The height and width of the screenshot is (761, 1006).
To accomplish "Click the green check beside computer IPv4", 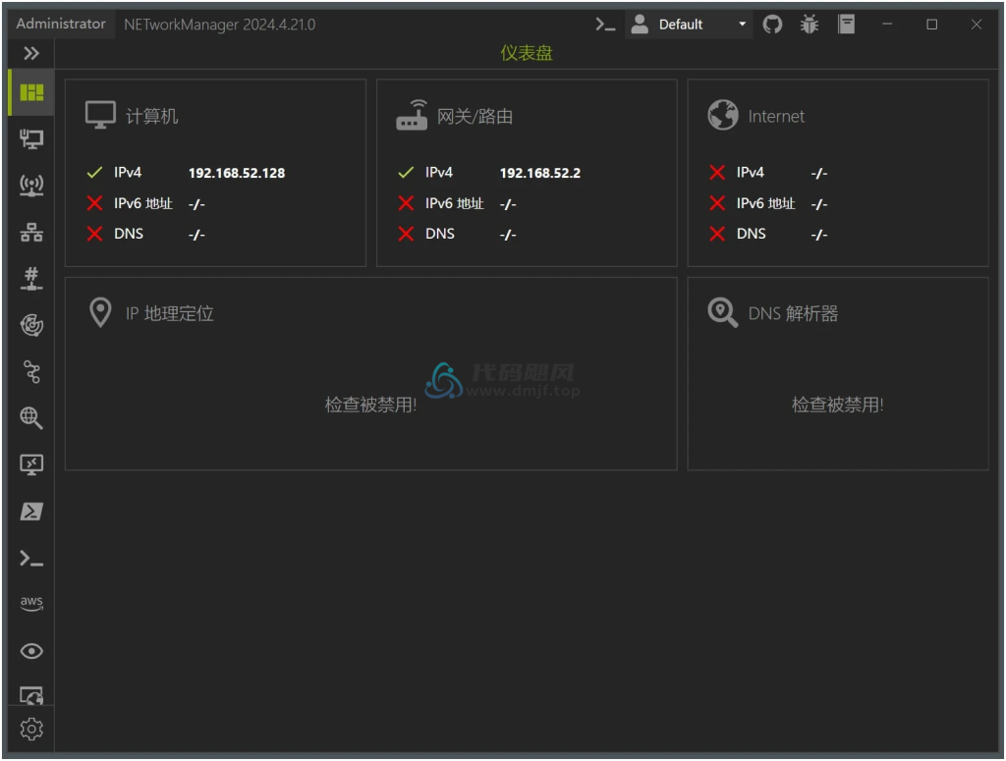I will (x=95, y=173).
